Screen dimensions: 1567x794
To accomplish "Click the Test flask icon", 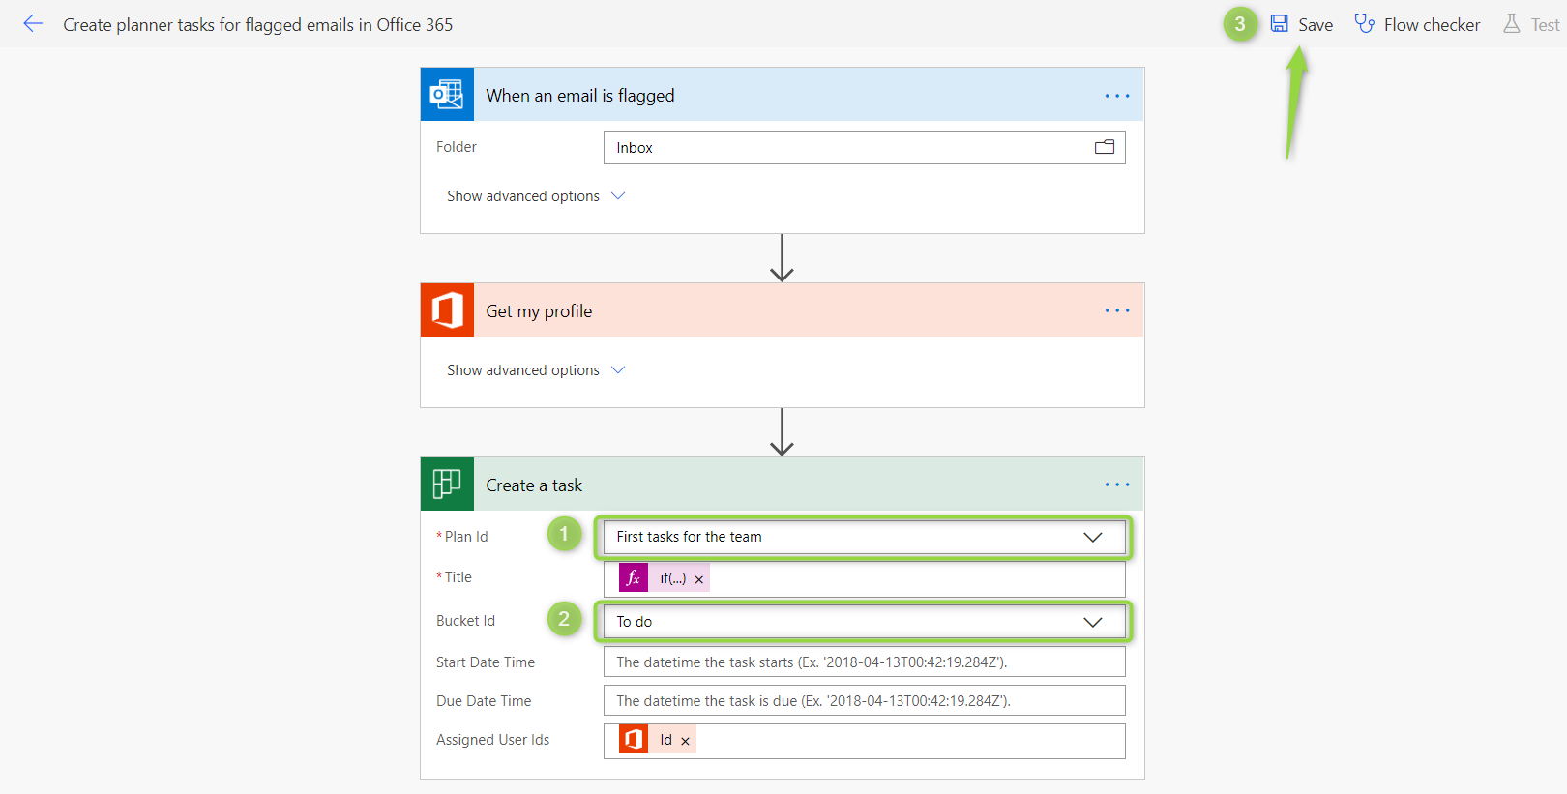I will [x=1511, y=24].
